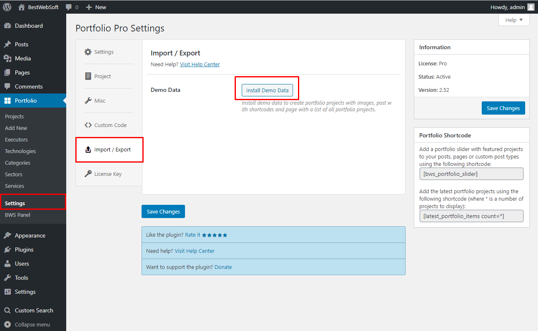Click the Pages icon in sidebar
This screenshot has height=331, width=538.
(7, 72)
